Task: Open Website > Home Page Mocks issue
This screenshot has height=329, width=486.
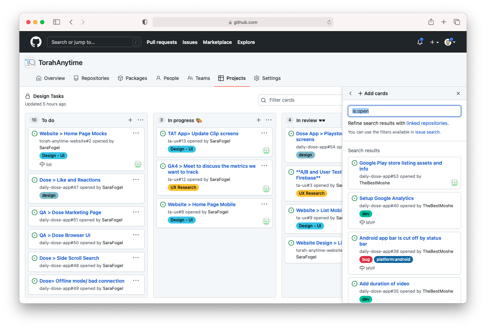Action: (73, 134)
